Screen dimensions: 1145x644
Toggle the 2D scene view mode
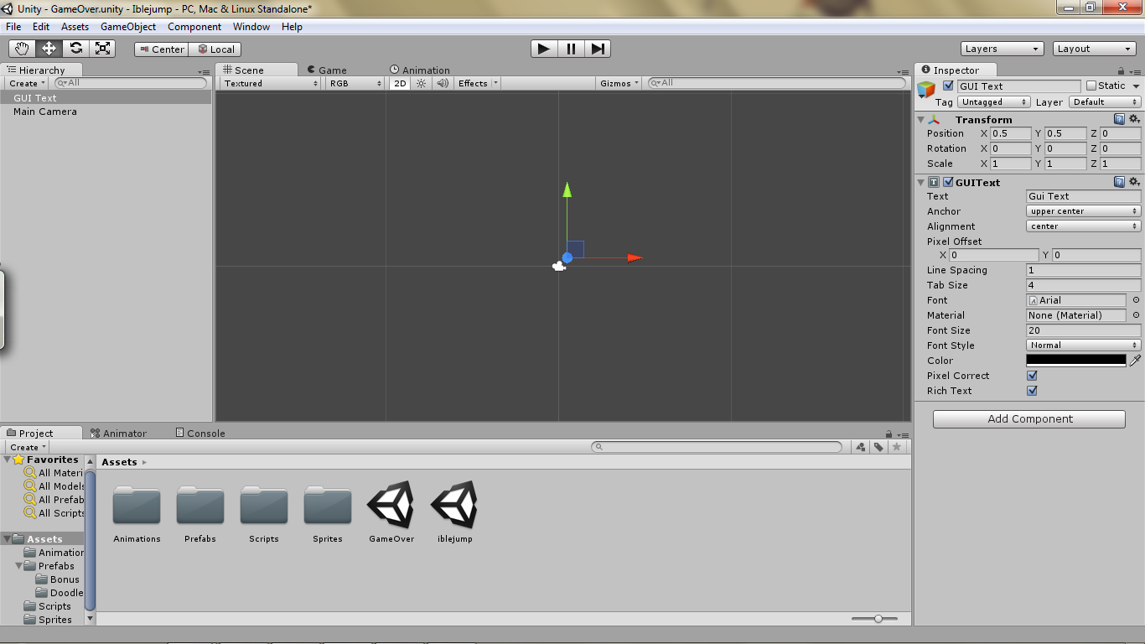(400, 83)
